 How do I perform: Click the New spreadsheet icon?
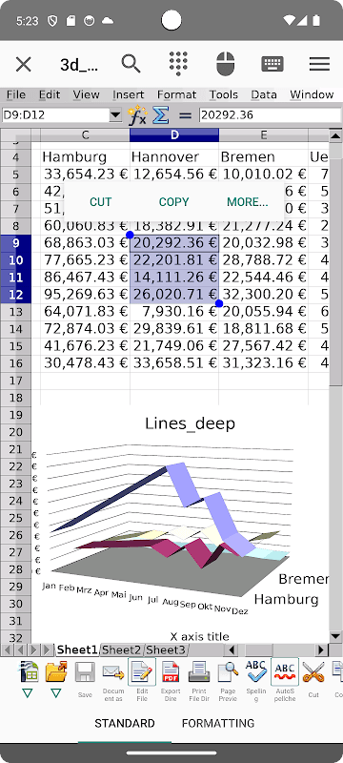[29, 671]
